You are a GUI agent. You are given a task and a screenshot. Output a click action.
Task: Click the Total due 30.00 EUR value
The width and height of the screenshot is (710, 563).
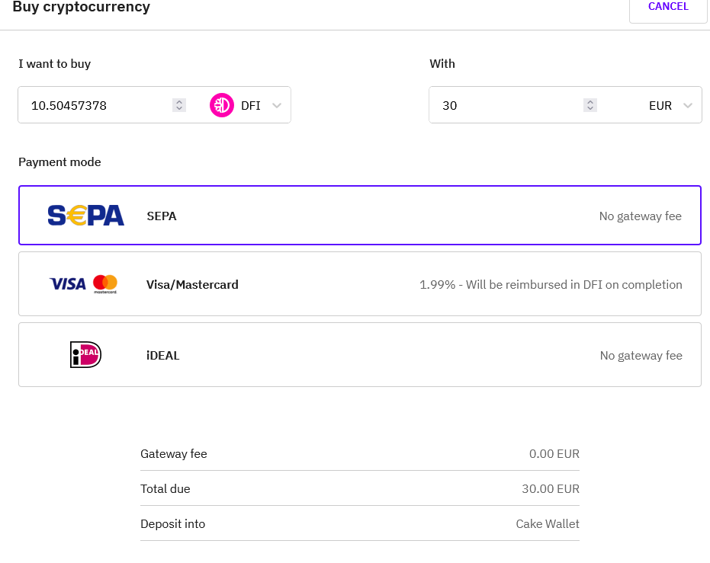pyautogui.click(x=550, y=489)
